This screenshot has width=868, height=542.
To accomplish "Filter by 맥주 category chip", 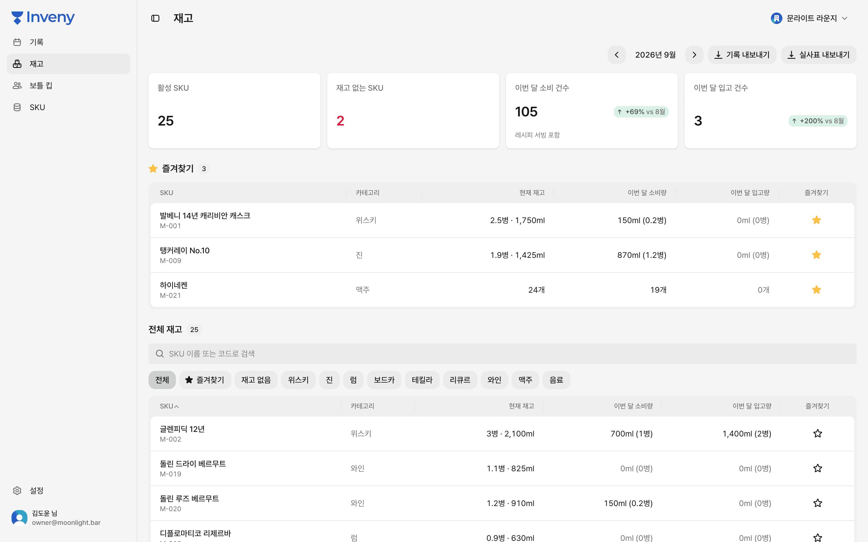I will coord(525,380).
